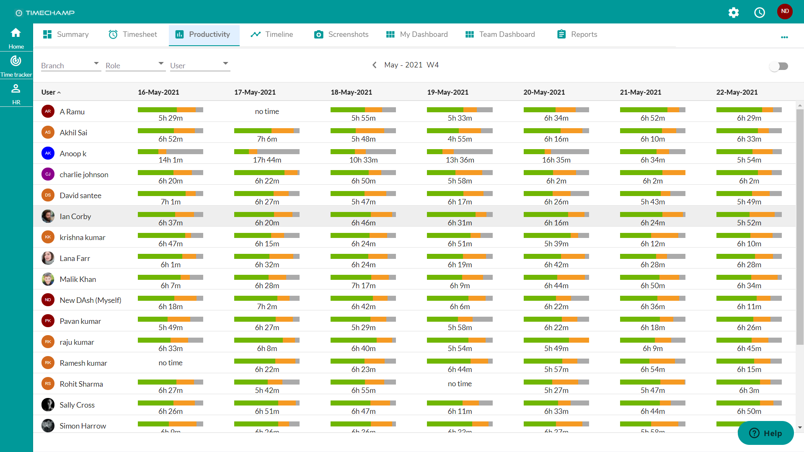Switch to the Screenshots tab

point(341,34)
